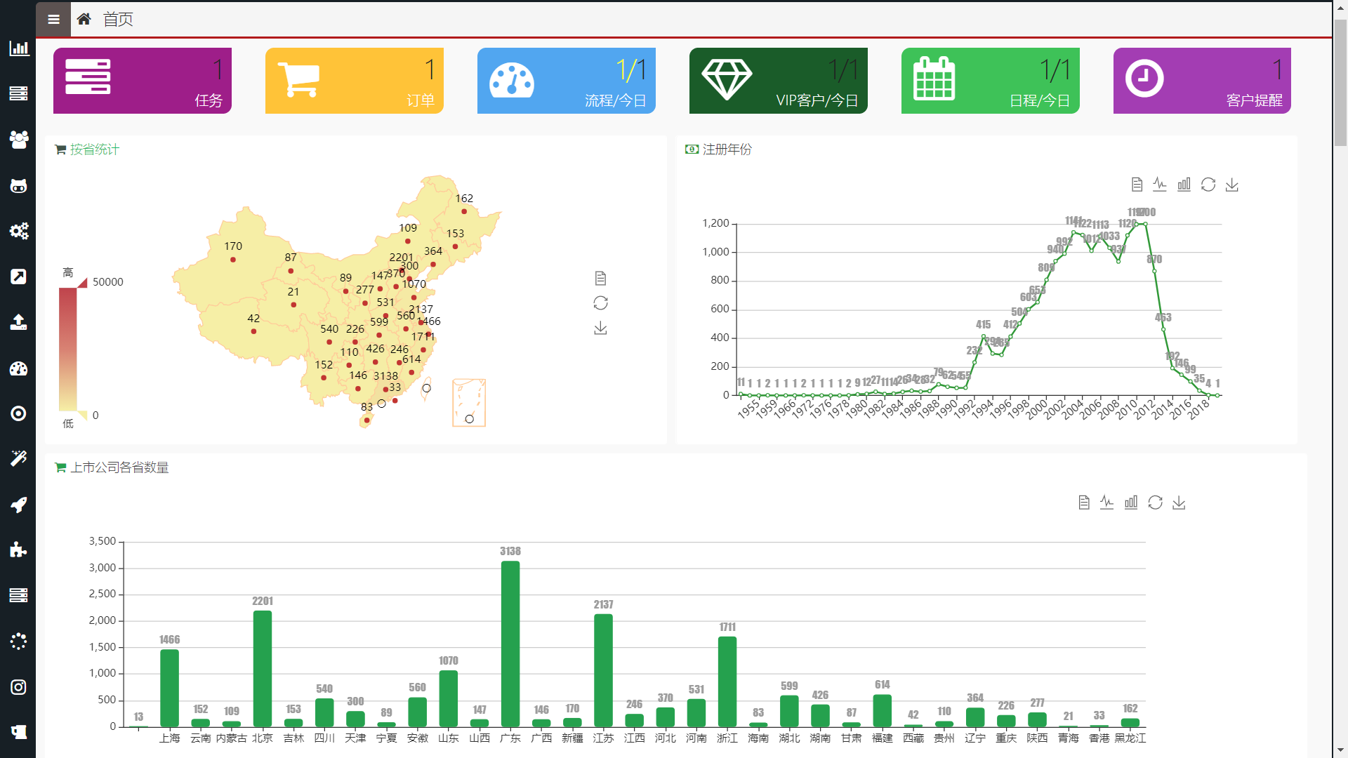The width and height of the screenshot is (1348, 758).
Task: Click the 广东 bar labeled 3138
Action: (x=510, y=642)
